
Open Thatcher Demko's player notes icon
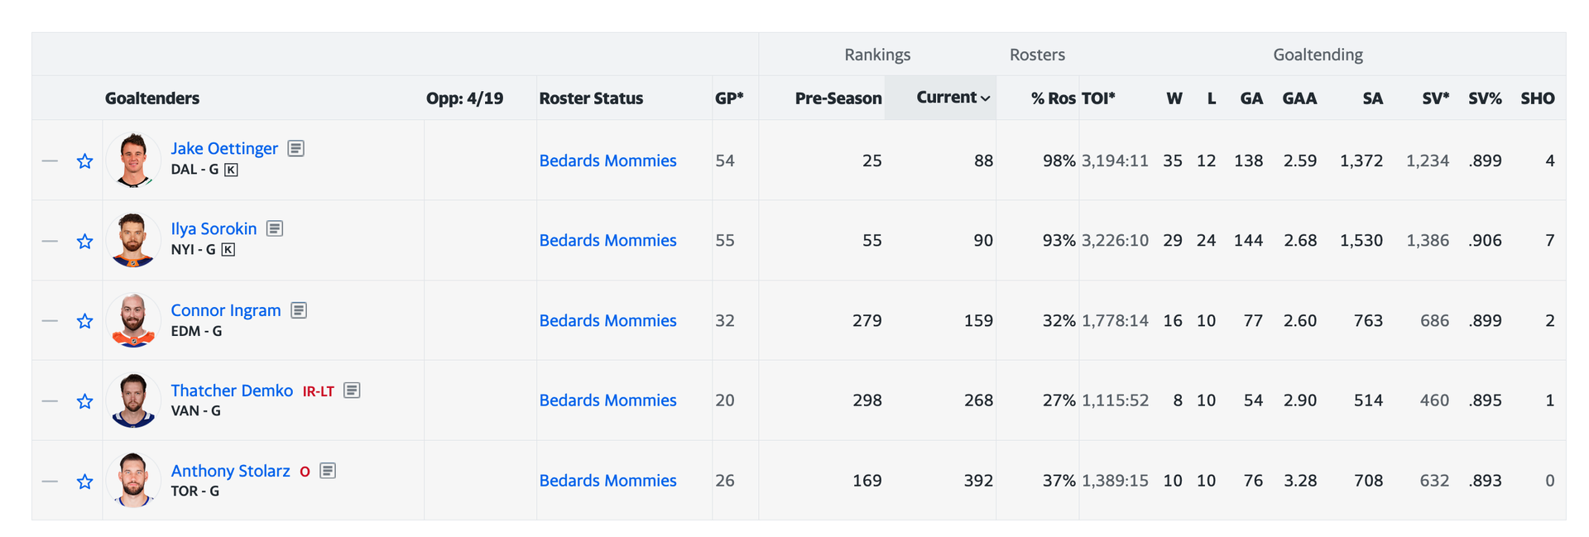[352, 390]
